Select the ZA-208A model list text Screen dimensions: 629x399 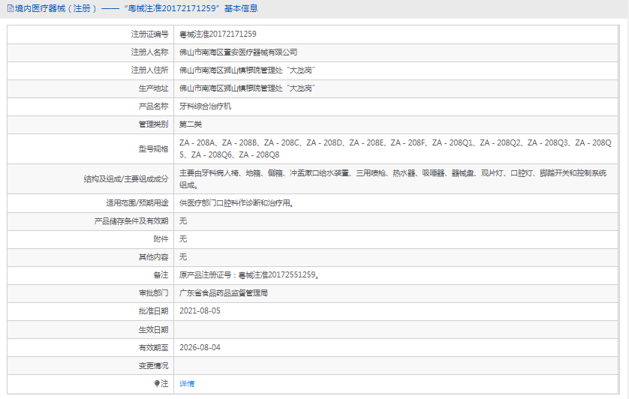point(395,148)
